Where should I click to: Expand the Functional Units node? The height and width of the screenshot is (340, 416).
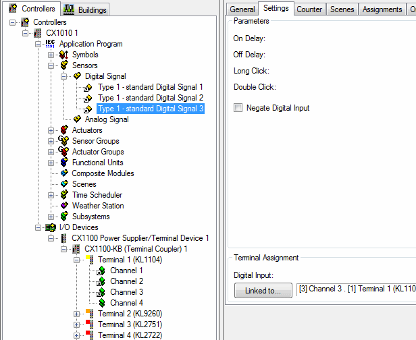pyautogui.click(x=51, y=163)
